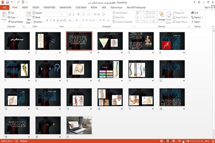
Task: Click the Undo icon in title bar
Action: [12, 2]
